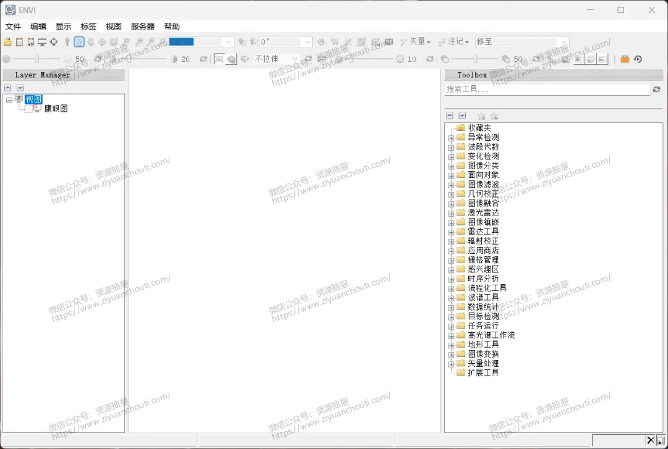Open the 矢量 dropdown menu
The image size is (668, 449).
point(416,42)
